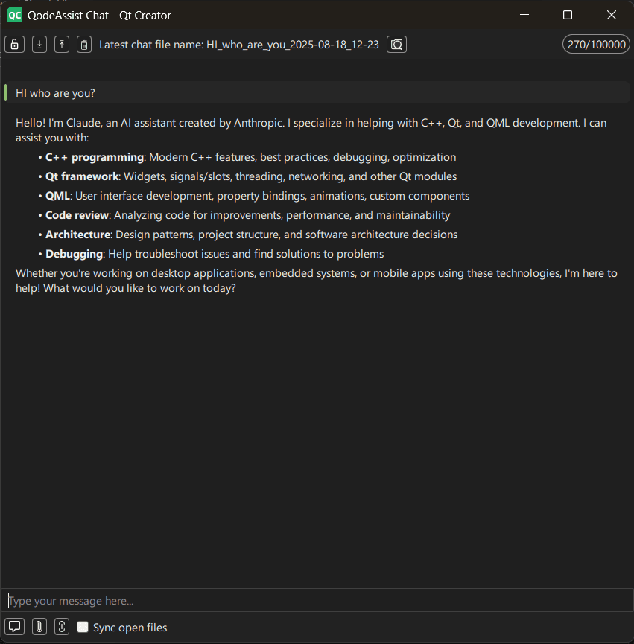The width and height of the screenshot is (634, 644).
Task: Focus the 'Type your message here...' input
Action: (317, 601)
